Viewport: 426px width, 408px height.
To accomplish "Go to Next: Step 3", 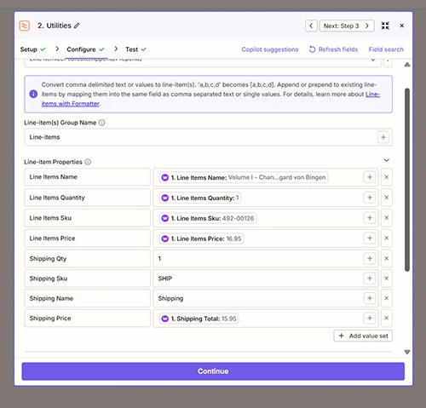I will 347,26.
